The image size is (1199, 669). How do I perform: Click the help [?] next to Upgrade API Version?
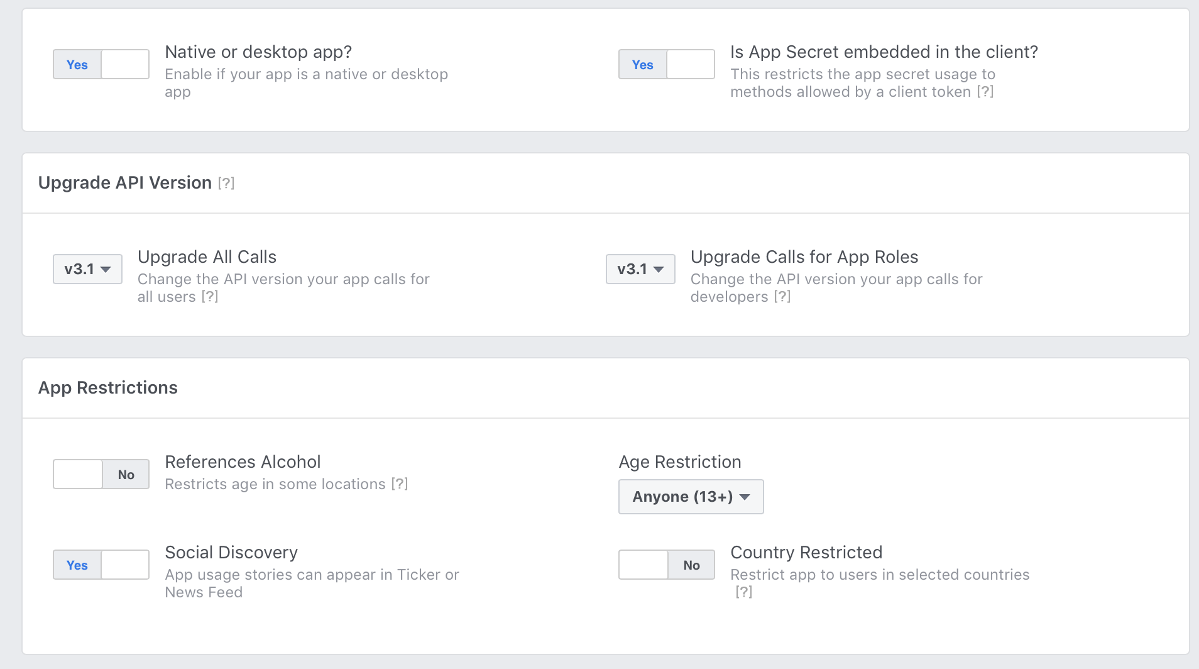point(226,183)
